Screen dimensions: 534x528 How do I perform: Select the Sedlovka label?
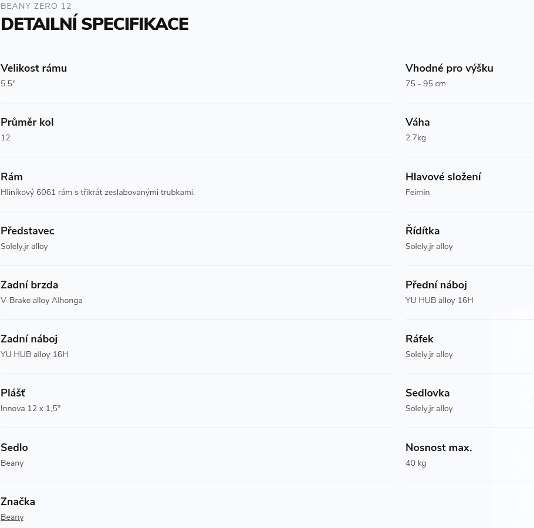[x=427, y=393]
